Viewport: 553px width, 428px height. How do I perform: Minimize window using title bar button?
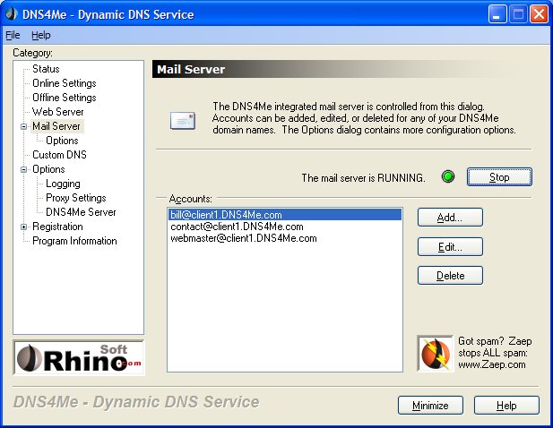tap(497, 14)
